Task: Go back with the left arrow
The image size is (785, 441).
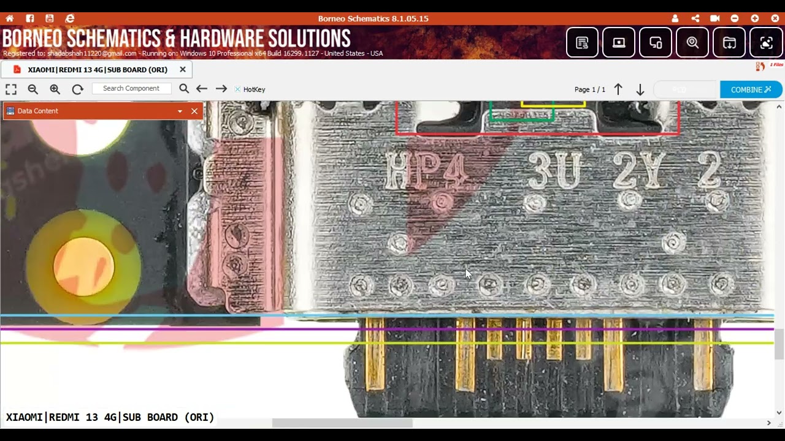Action: tap(202, 89)
